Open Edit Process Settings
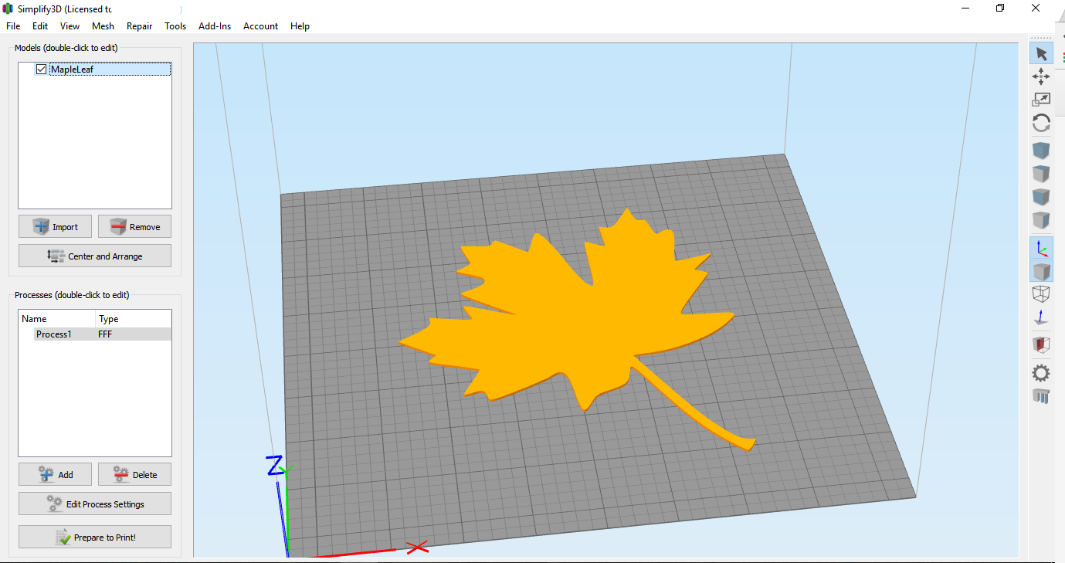 point(95,504)
